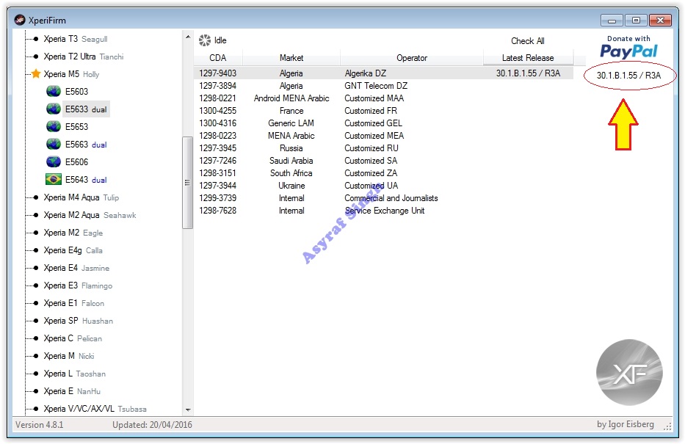Expand Xperia E3 Flamingo
This screenshot has height=444, width=685.
[78, 285]
